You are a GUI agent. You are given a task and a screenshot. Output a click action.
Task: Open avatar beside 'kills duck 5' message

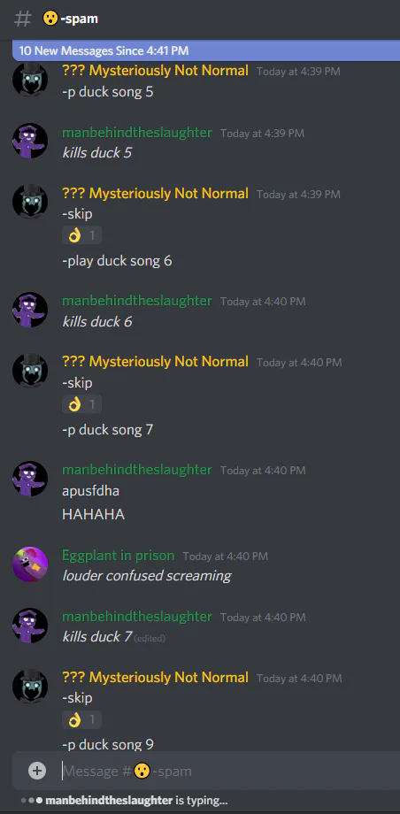[30, 141]
